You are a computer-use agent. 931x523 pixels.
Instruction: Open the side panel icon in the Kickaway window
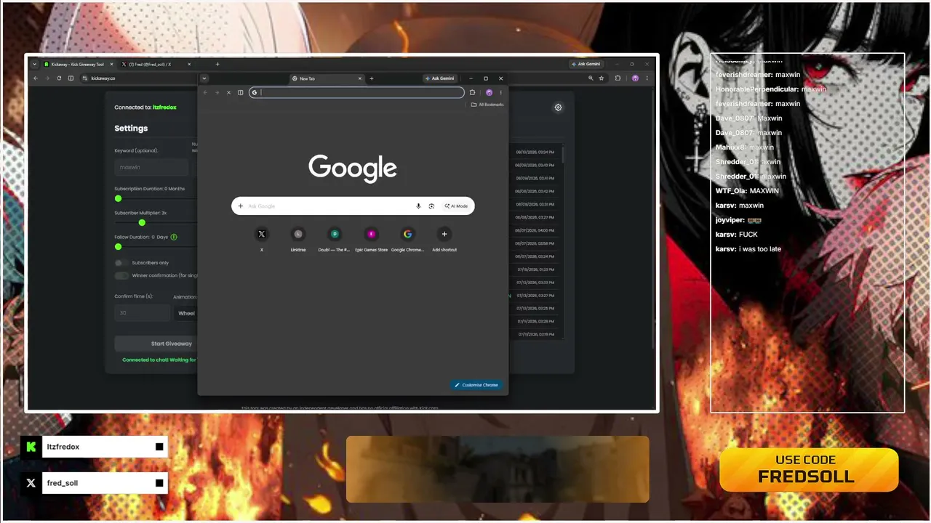pyautogui.click(x=71, y=78)
